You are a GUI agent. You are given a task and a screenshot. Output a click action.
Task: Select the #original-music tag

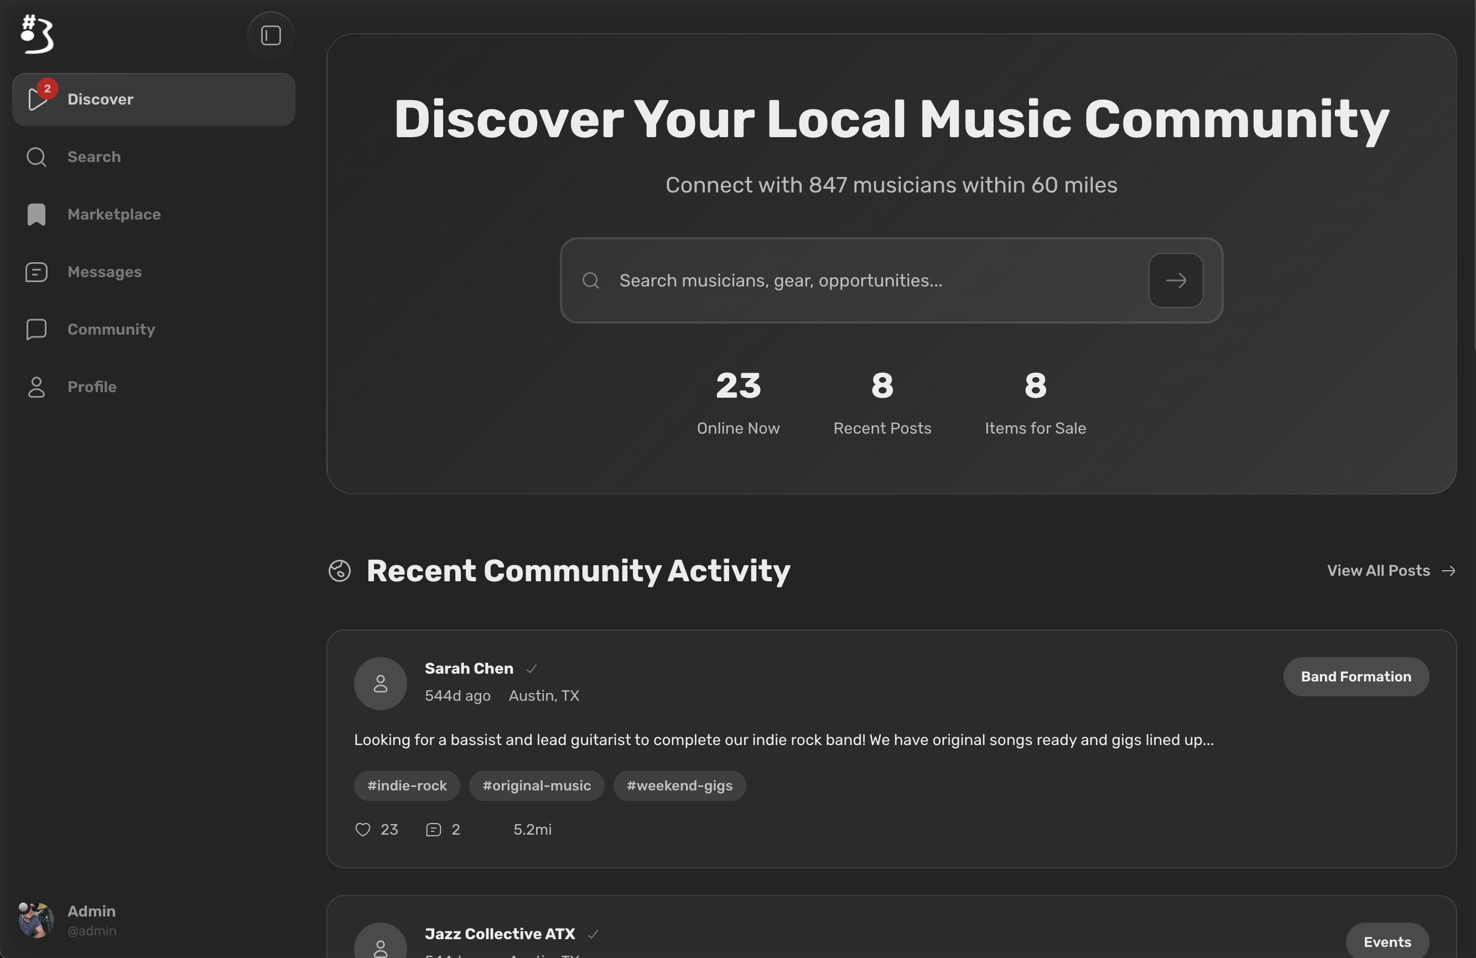(x=537, y=785)
